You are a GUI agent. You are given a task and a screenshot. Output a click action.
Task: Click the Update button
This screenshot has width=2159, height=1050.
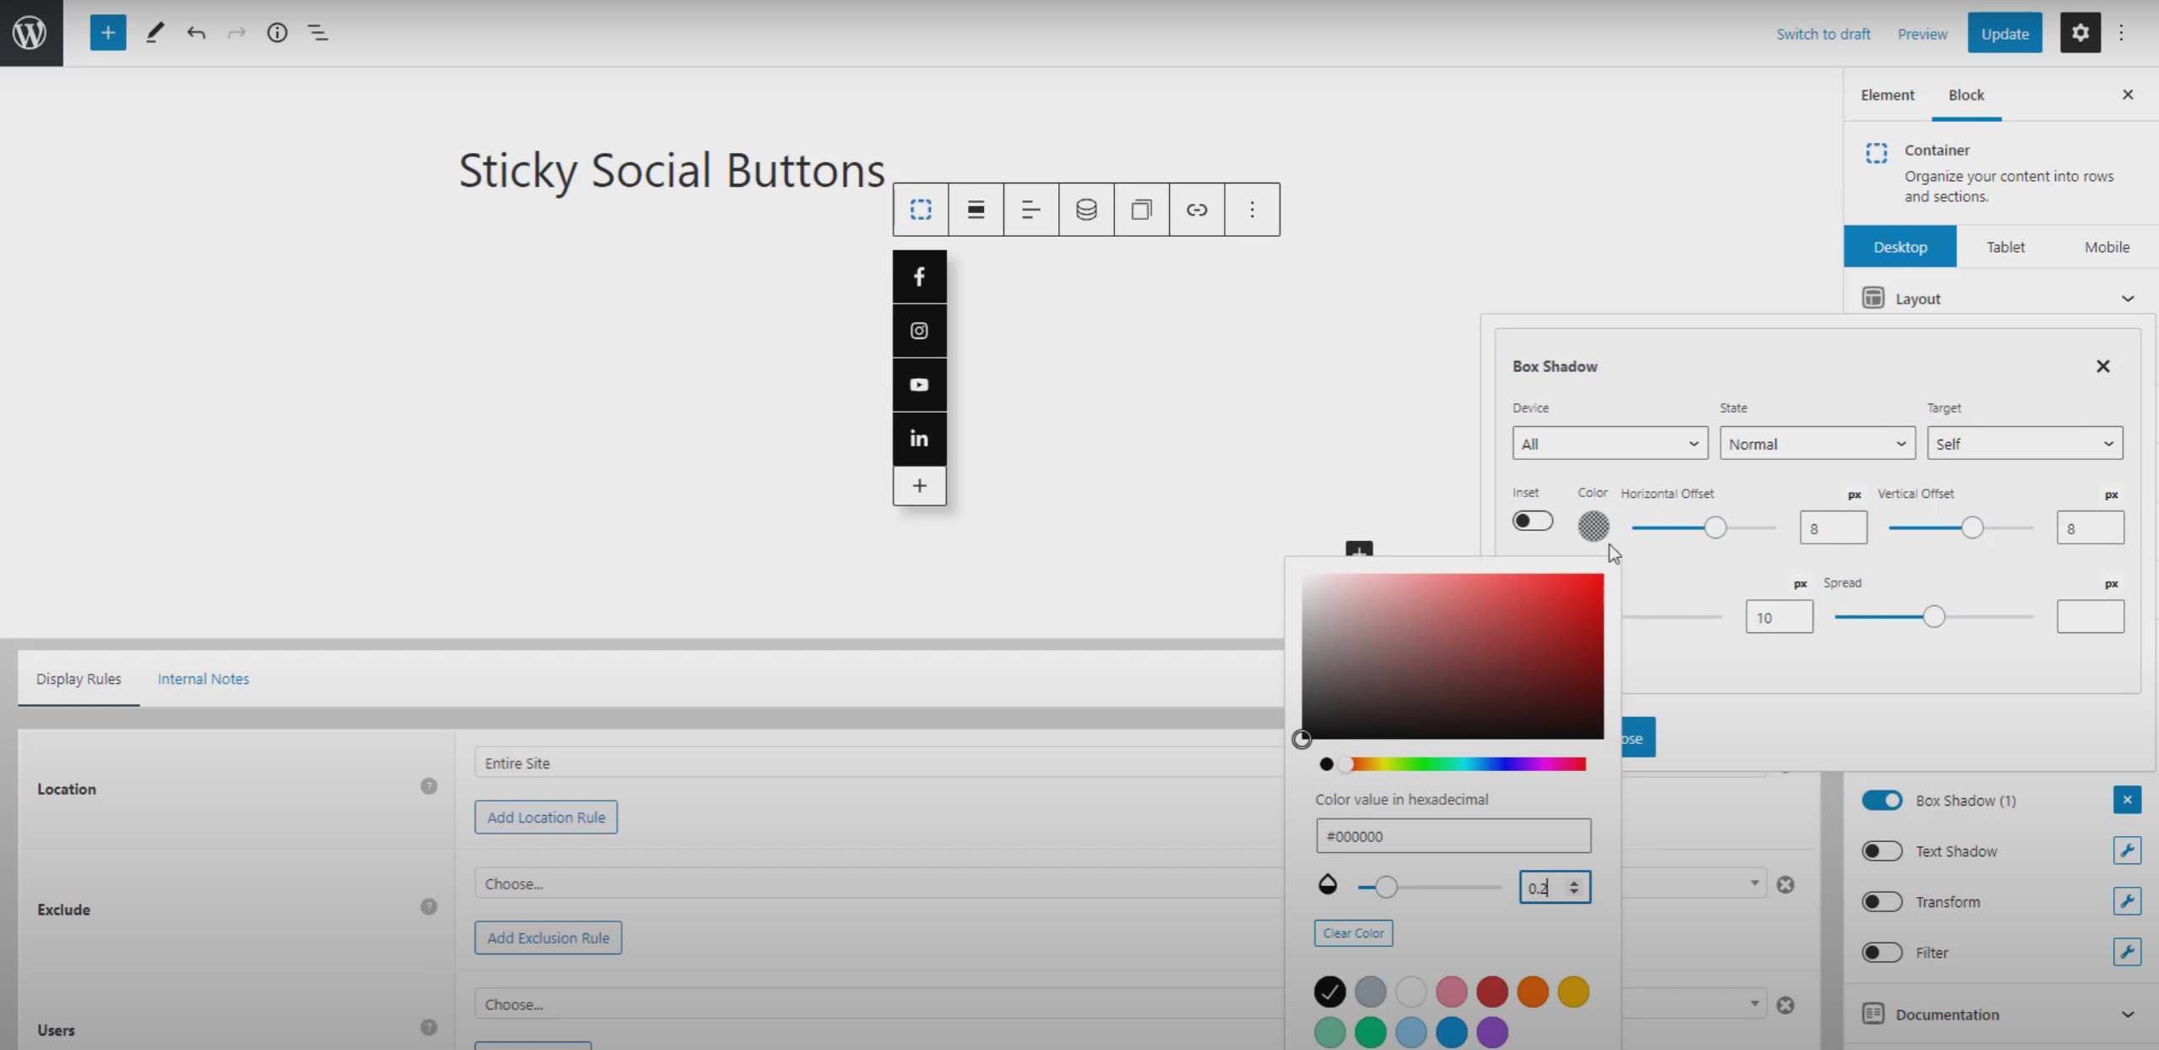(2004, 33)
